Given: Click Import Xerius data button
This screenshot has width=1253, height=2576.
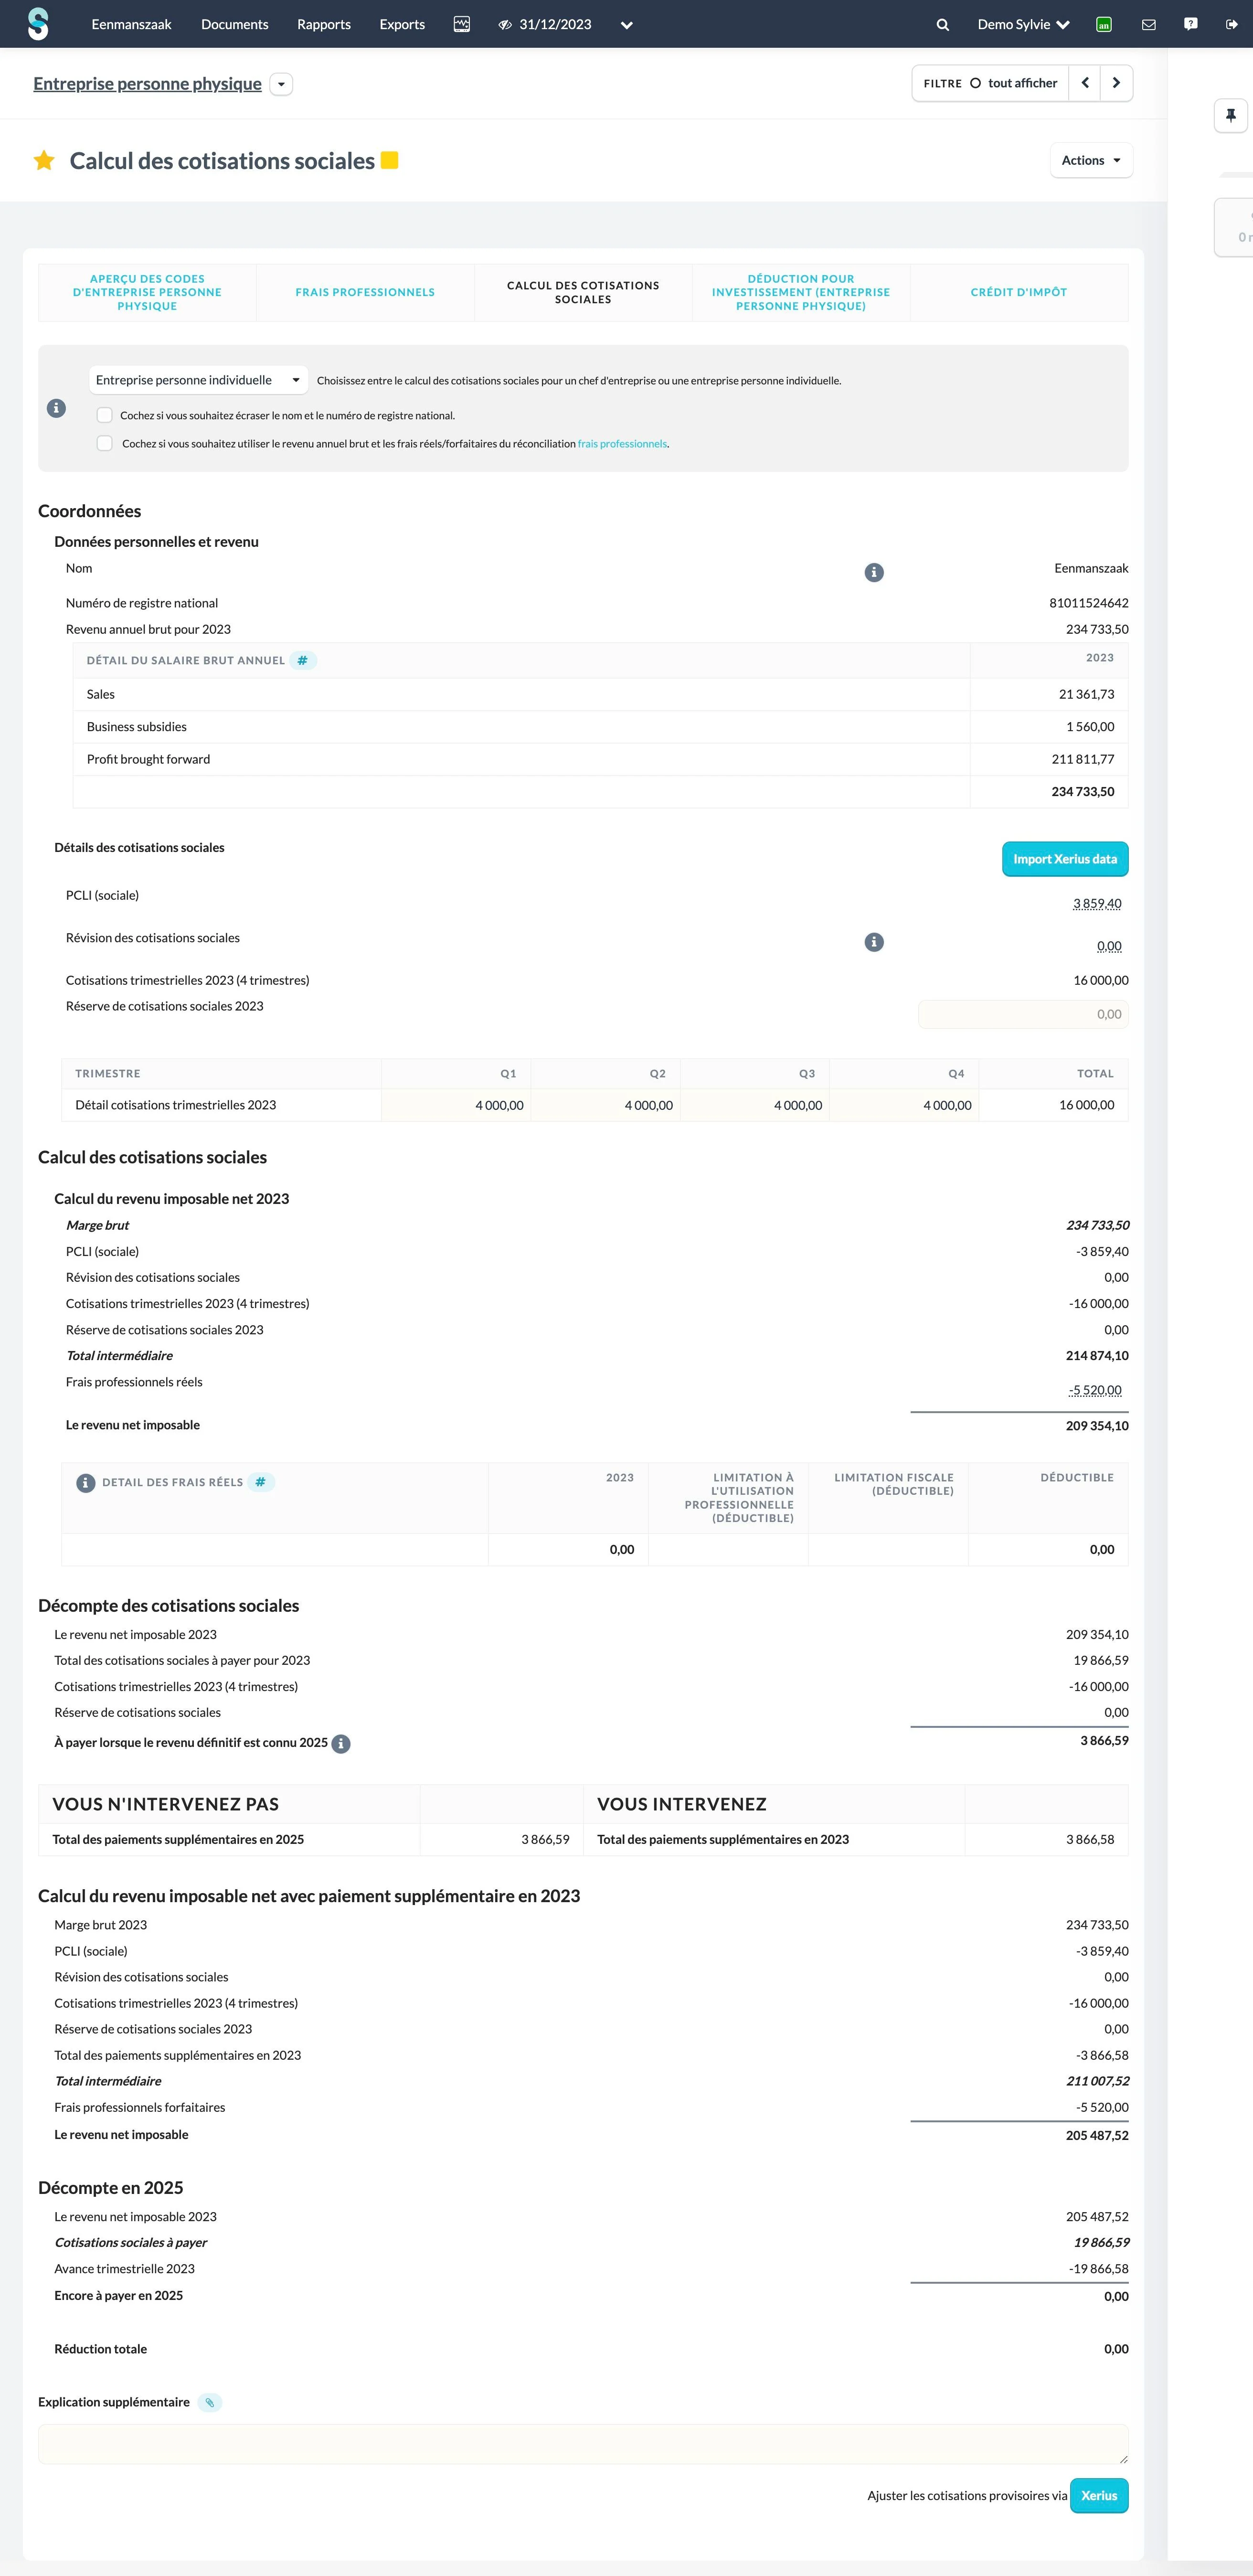Looking at the screenshot, I should 1065,859.
